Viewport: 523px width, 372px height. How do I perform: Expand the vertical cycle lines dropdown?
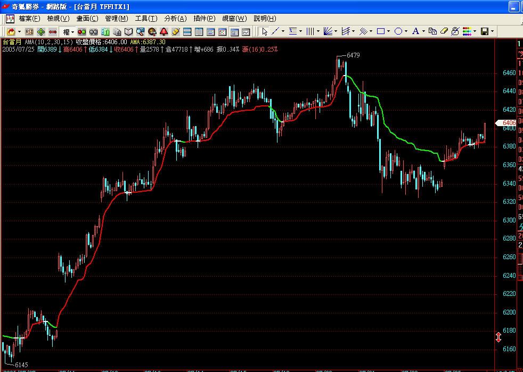[x=318, y=31]
